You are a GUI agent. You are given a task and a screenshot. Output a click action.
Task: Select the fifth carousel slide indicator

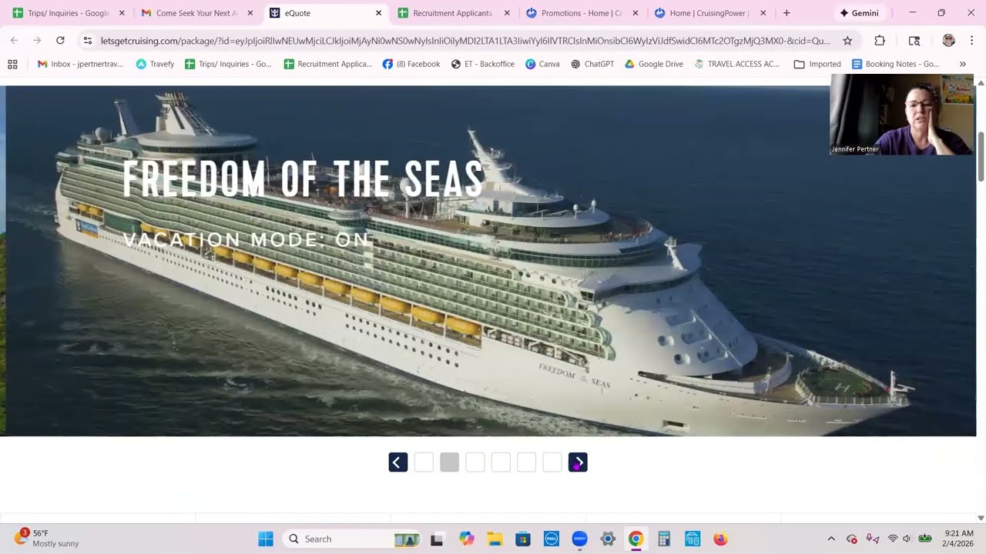[526, 462]
